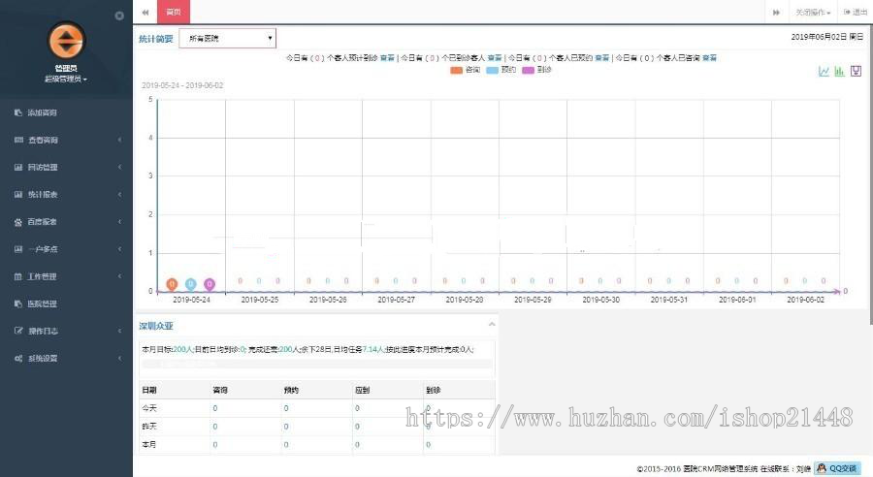
Task: Click 查看 link for 预计到诊 guests
Action: pos(387,58)
